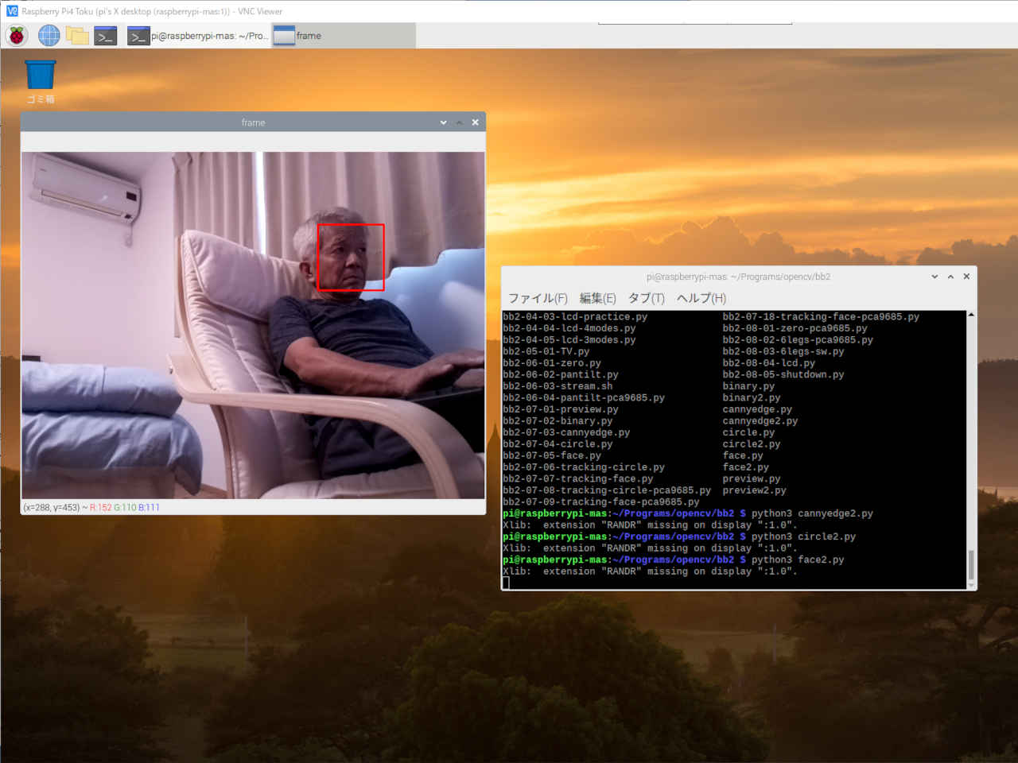Minimize the frame window with down chevron
This screenshot has width=1018, height=763.
click(x=443, y=122)
